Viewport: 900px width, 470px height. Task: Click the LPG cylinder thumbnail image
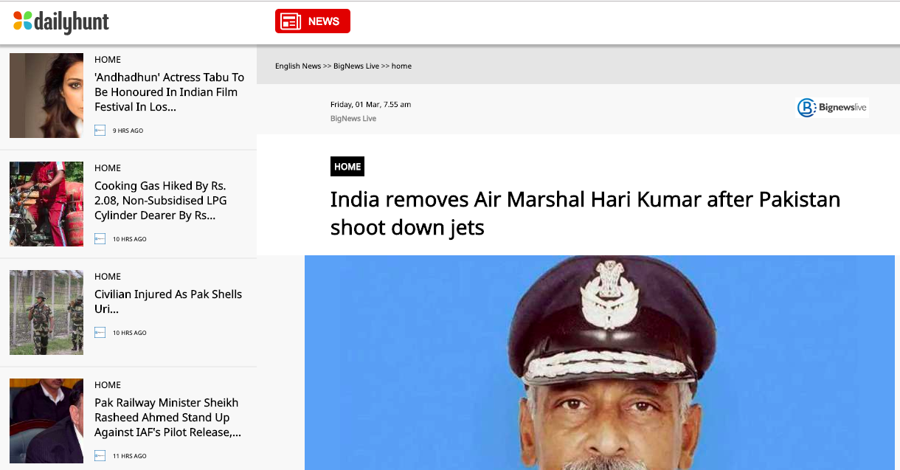46,204
